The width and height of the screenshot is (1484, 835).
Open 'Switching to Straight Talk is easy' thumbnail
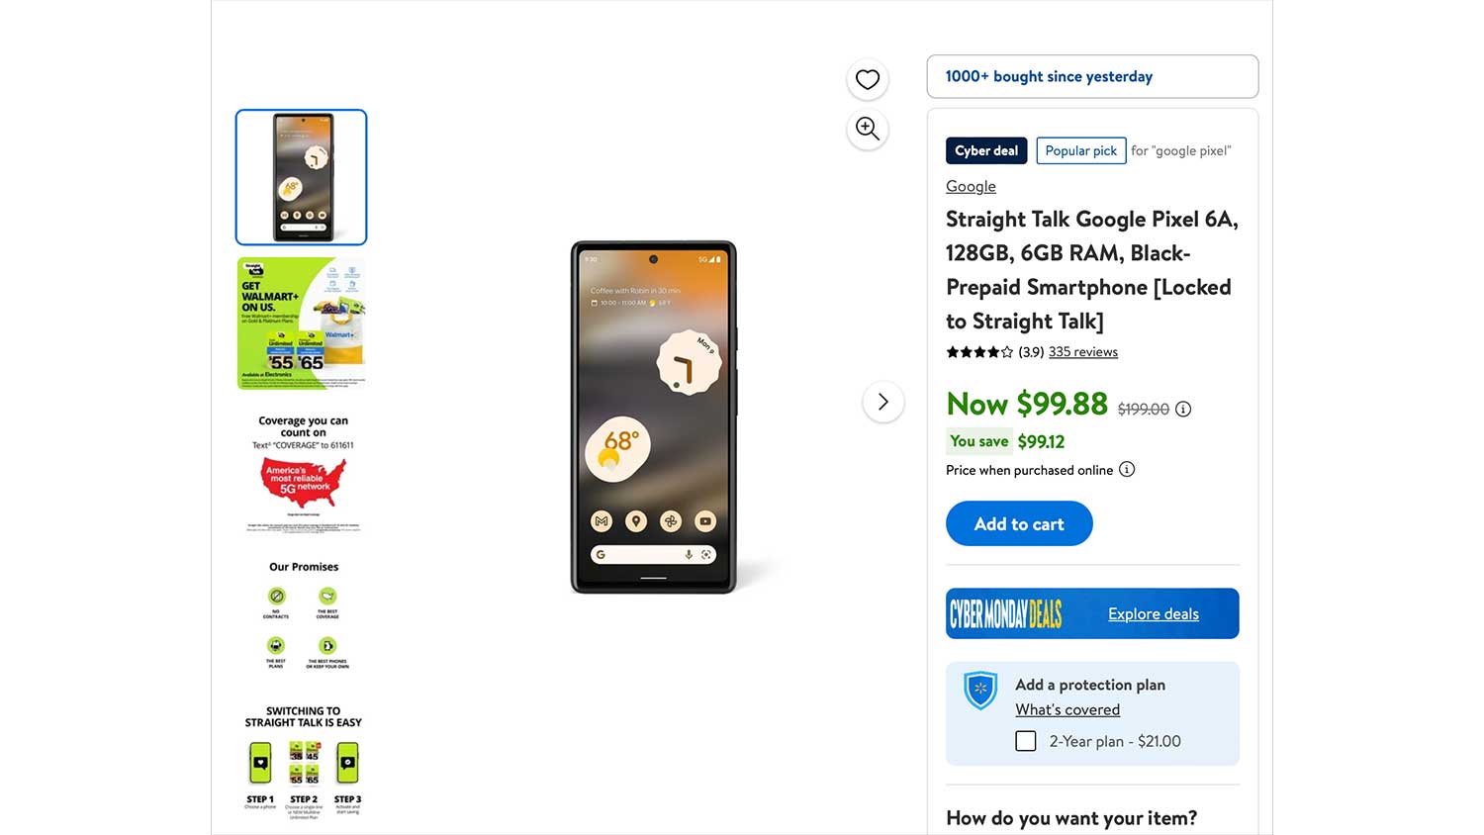point(303,761)
